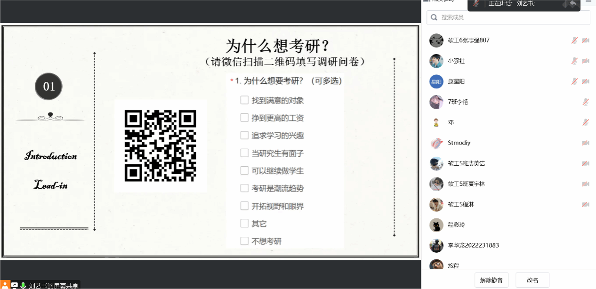This screenshot has width=596, height=289.
Task: Select the 开拓视野和眼界 checkbox
Action: point(244,206)
